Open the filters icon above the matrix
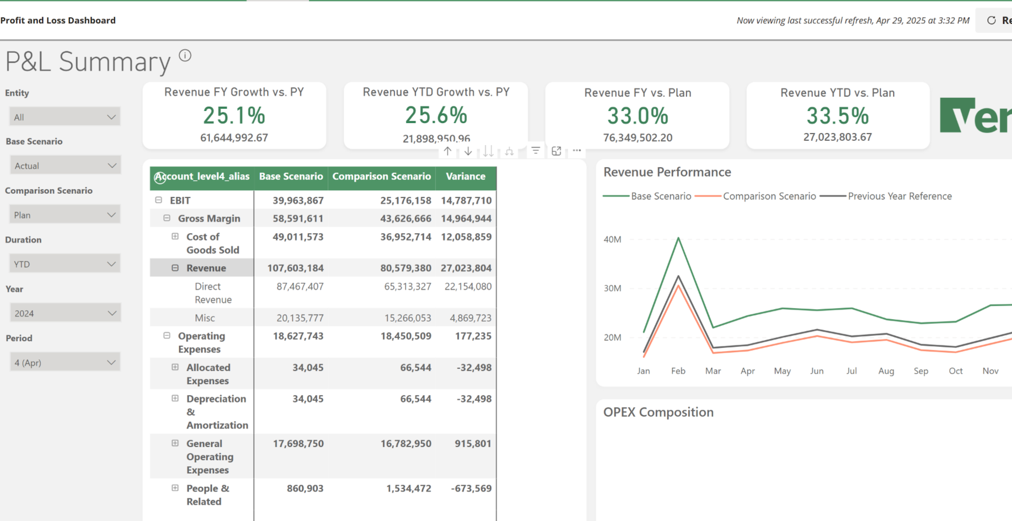The width and height of the screenshot is (1012, 521). point(535,150)
